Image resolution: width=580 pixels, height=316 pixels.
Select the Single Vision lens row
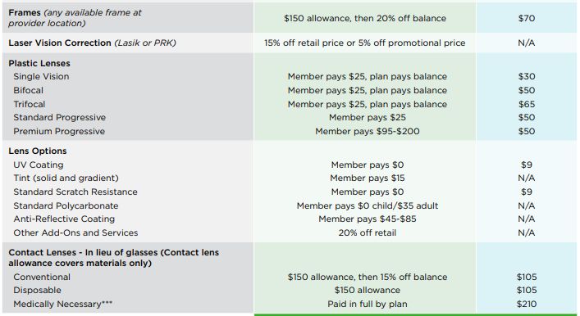click(x=290, y=76)
